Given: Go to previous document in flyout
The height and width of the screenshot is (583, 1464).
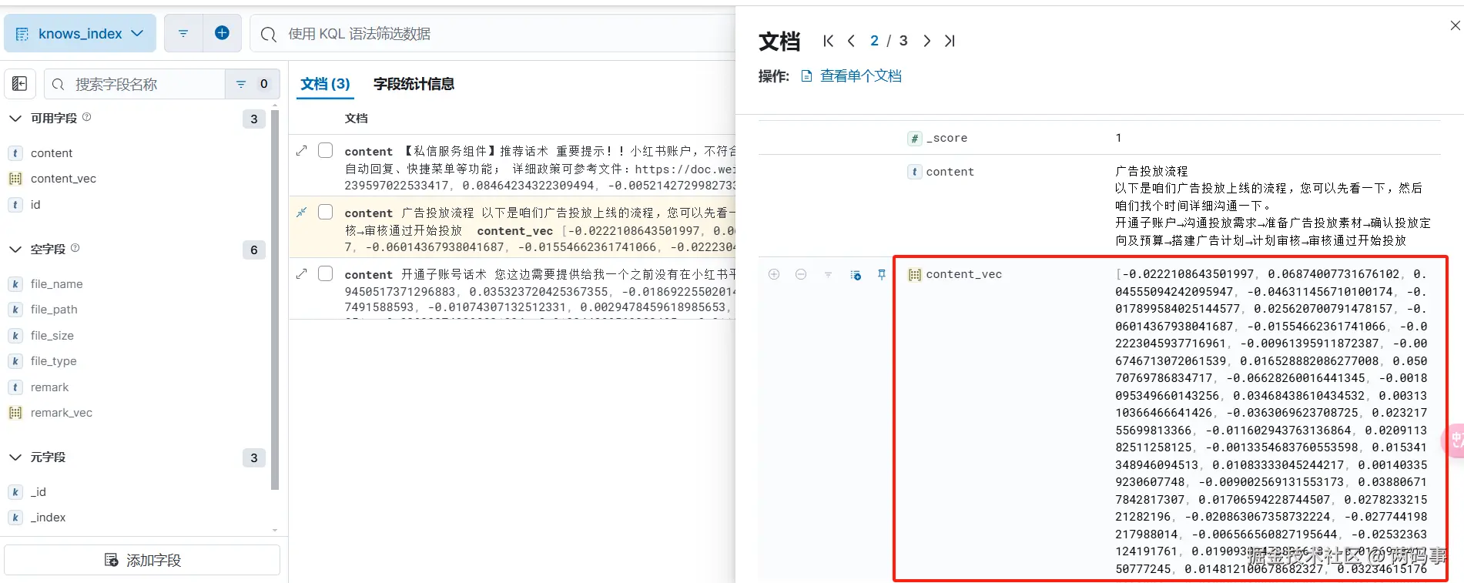Looking at the screenshot, I should (x=851, y=41).
